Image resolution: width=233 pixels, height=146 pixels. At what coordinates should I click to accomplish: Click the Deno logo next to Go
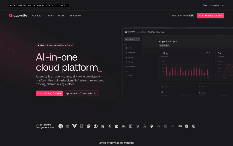[x=187, y=126]
